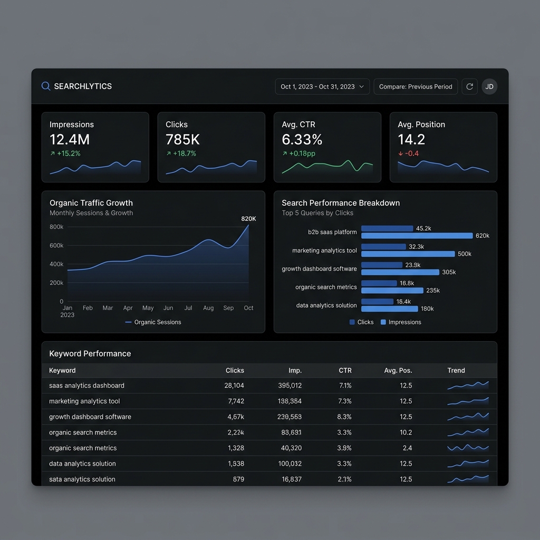Sort table by Keyword column header

[62, 370]
